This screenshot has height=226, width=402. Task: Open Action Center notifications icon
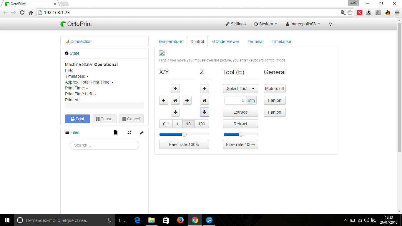(x=374, y=220)
